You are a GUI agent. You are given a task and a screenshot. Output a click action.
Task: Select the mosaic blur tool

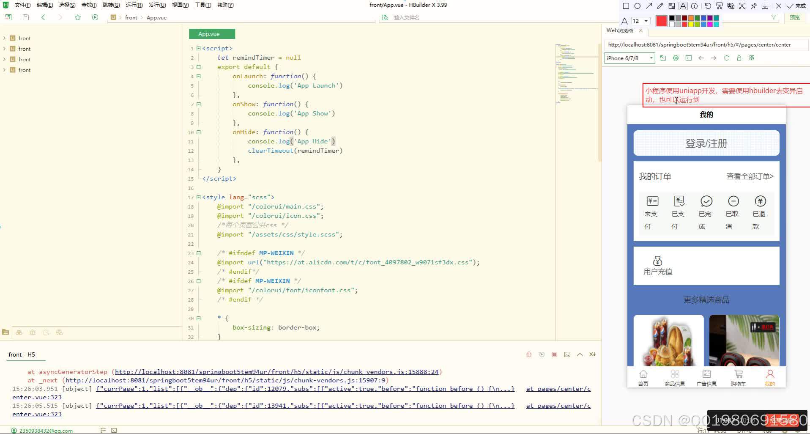point(672,6)
